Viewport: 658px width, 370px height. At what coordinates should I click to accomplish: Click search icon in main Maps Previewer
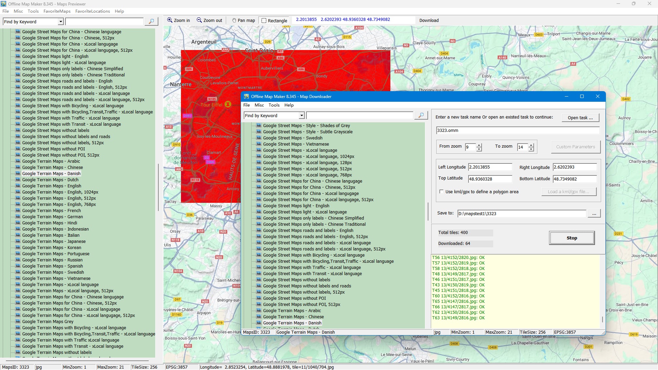(x=151, y=22)
